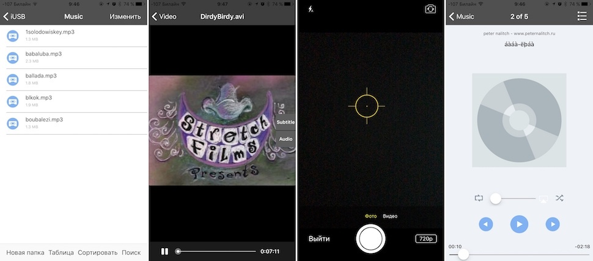This screenshot has height=261, width=593.
Task: Tap cassette icon beside blkok.mp3
Action: click(13, 101)
